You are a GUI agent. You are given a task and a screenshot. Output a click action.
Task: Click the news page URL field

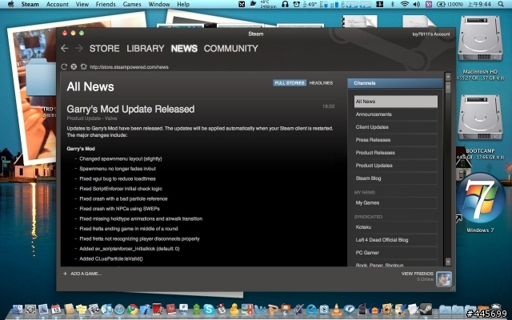pos(129,67)
